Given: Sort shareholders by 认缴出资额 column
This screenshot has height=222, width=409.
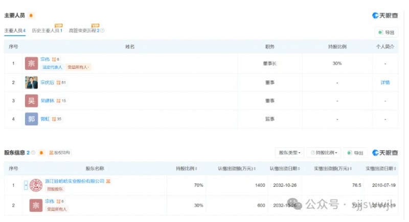Looking at the screenshot, I should click(x=240, y=169).
